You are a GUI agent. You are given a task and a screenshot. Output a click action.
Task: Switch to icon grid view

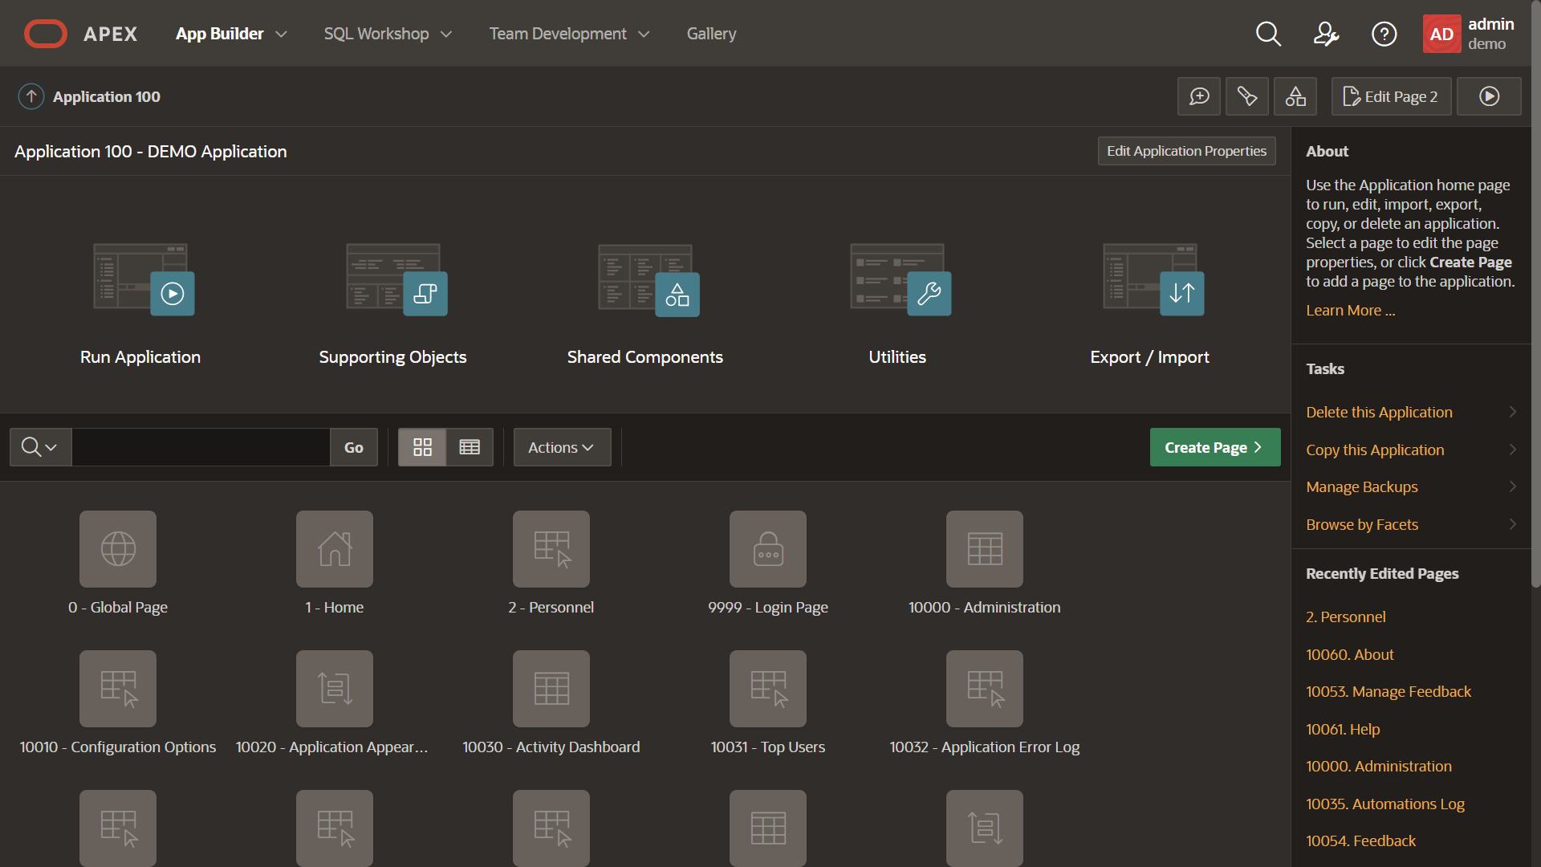point(422,447)
